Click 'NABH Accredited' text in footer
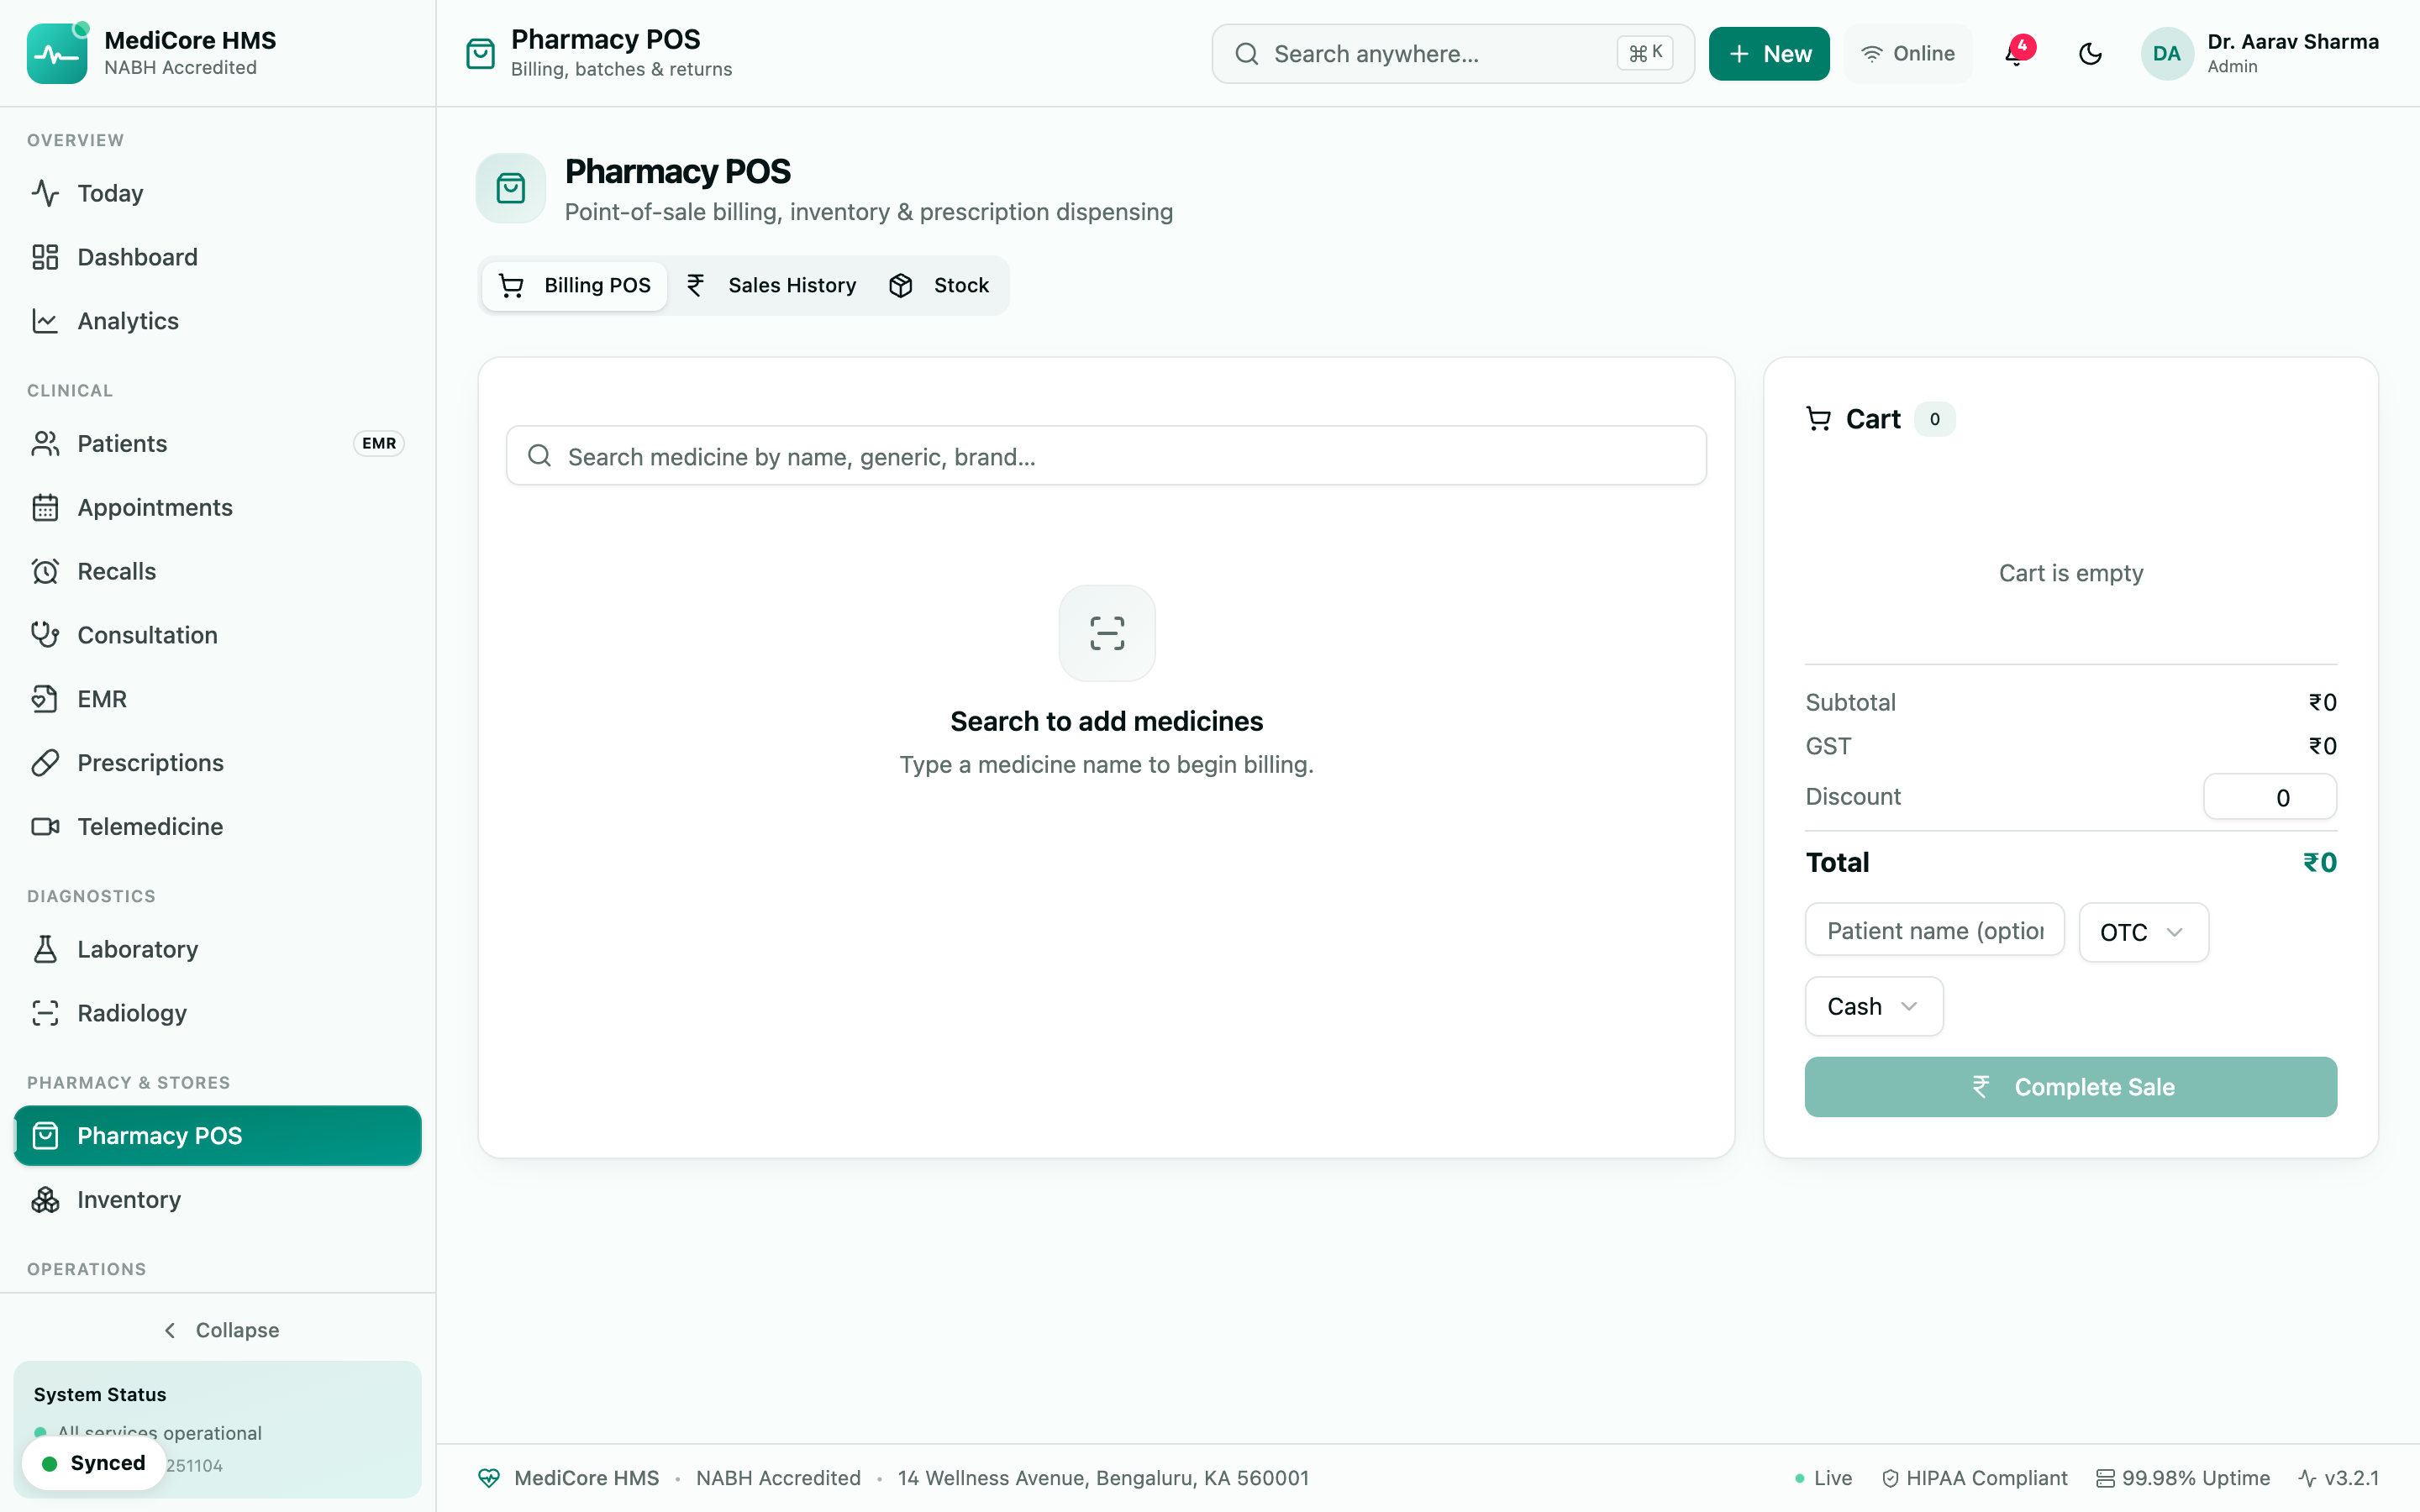This screenshot has width=2420, height=1512. tap(778, 1478)
